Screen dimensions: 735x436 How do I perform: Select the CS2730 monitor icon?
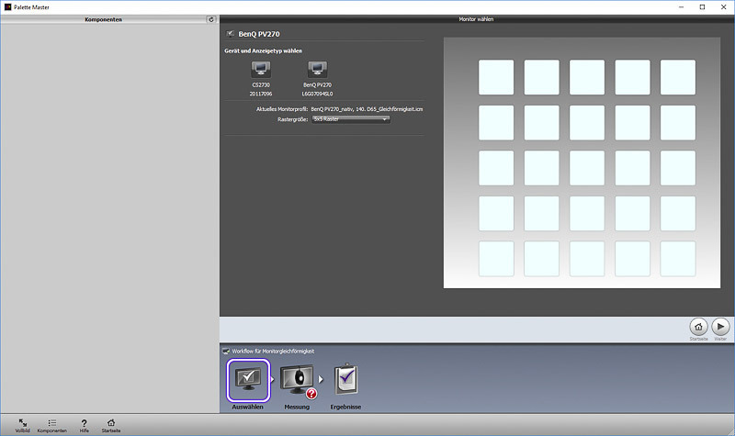261,70
